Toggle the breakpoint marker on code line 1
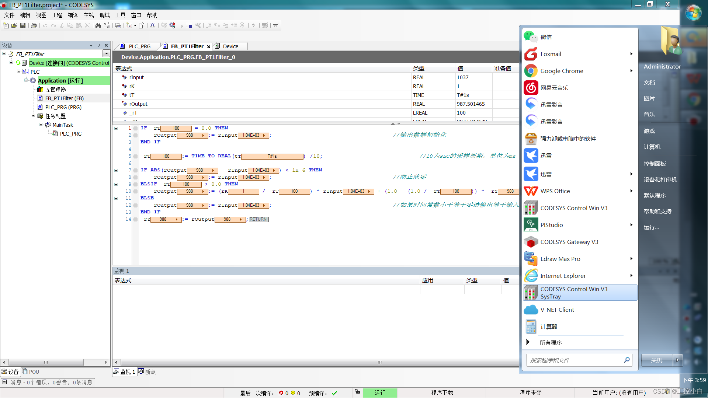 point(135,128)
